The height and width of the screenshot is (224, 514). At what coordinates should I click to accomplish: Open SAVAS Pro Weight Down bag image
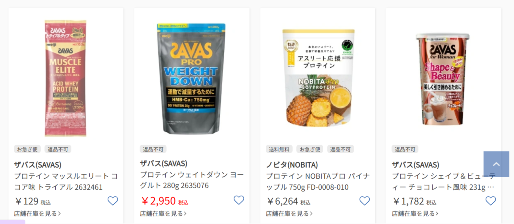coord(191,79)
